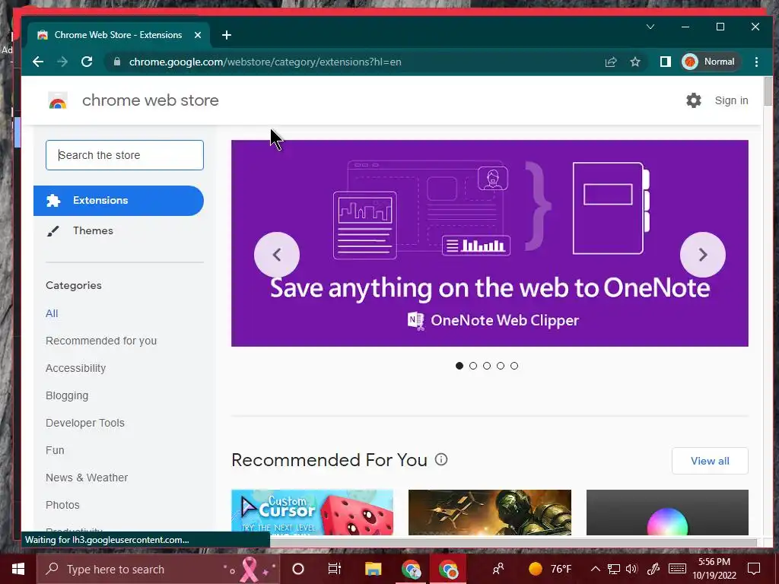Viewport: 779px width, 584px height.
Task: Click the chrome web store logo
Action: 133,100
